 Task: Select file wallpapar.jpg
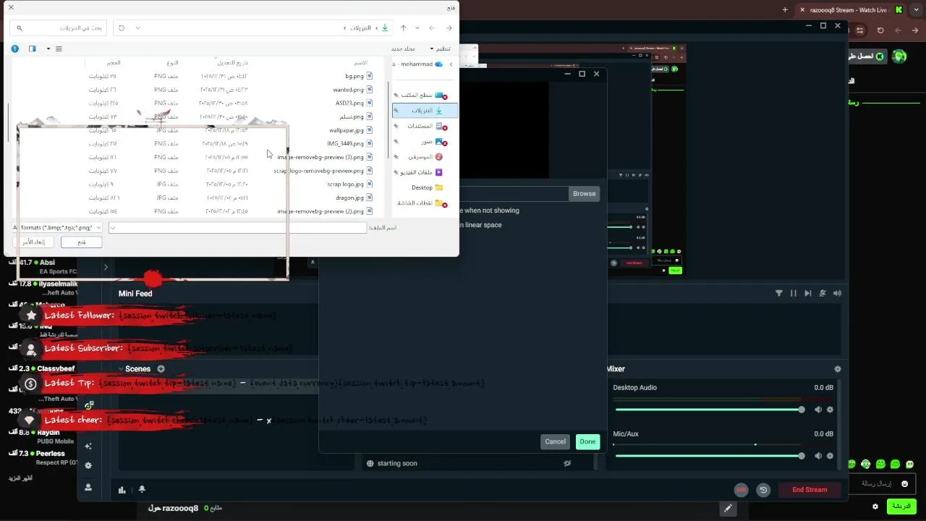(x=351, y=130)
